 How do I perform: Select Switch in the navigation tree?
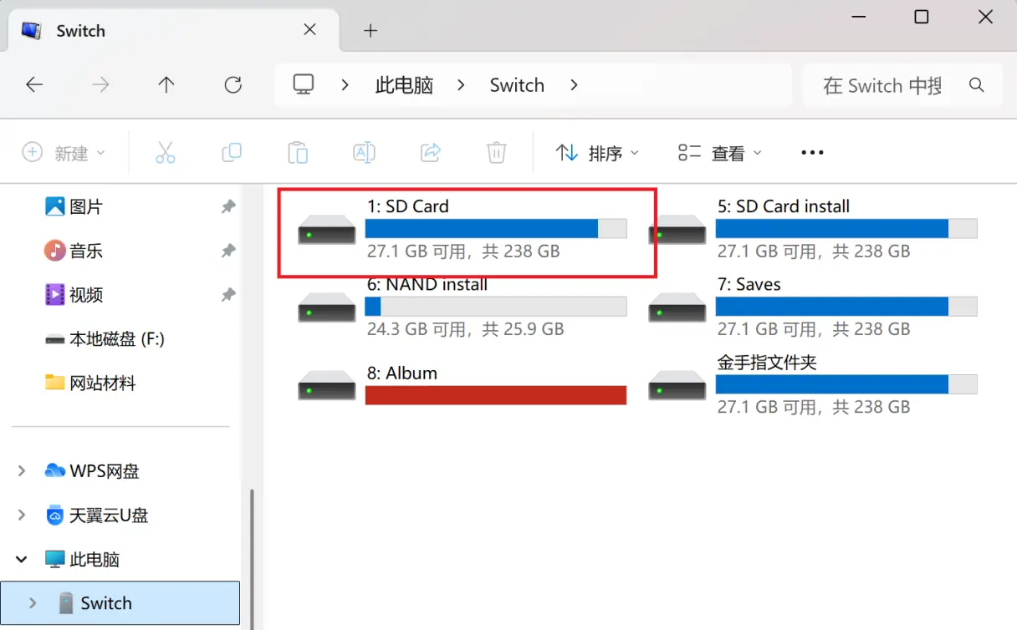tap(120, 603)
